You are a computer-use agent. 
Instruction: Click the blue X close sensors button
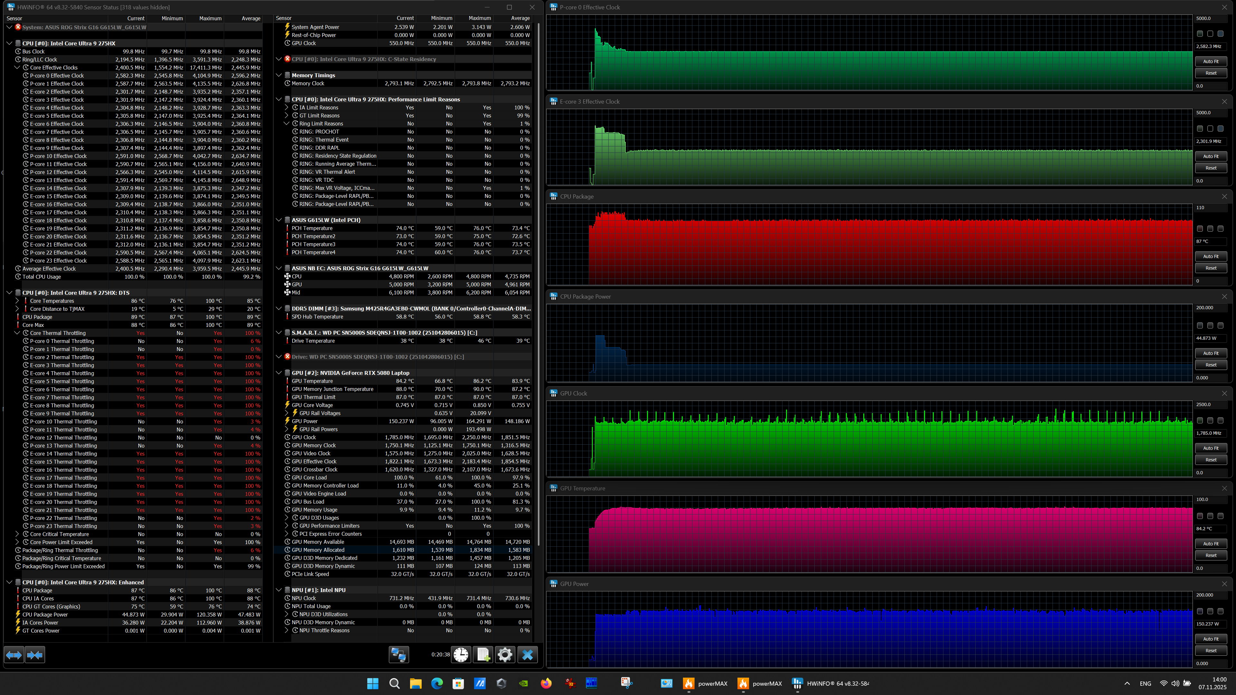click(527, 655)
